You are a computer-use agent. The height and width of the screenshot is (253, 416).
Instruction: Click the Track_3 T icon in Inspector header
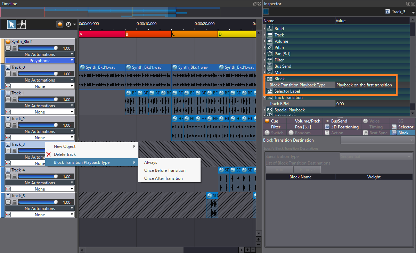[388, 11]
